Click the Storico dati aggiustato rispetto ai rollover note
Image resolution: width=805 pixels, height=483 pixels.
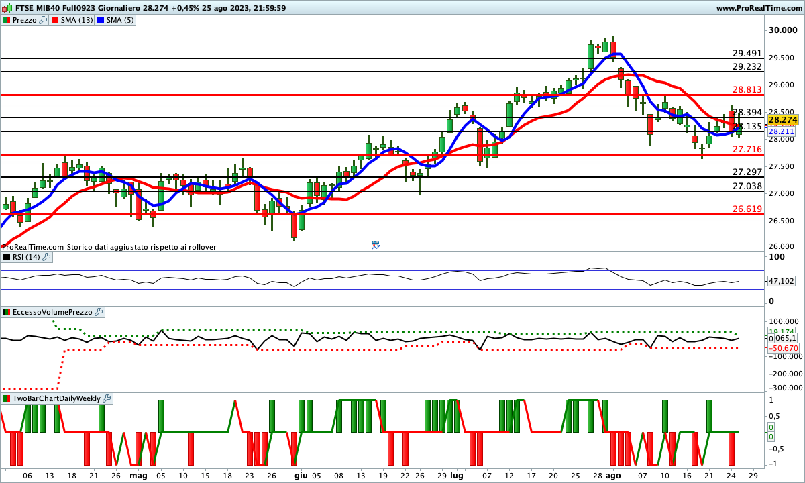click(x=142, y=247)
